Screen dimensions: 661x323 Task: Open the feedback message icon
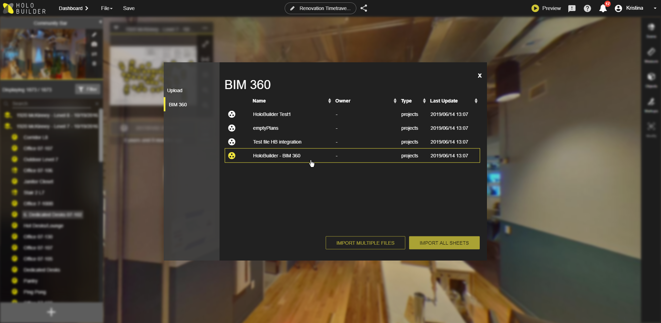tap(572, 8)
